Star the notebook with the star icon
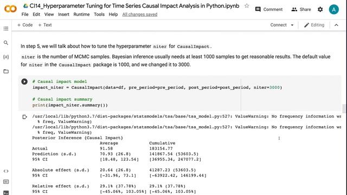This screenshot has width=347, height=195. click(247, 6)
